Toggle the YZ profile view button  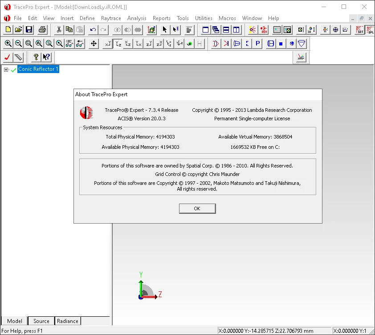(118, 44)
